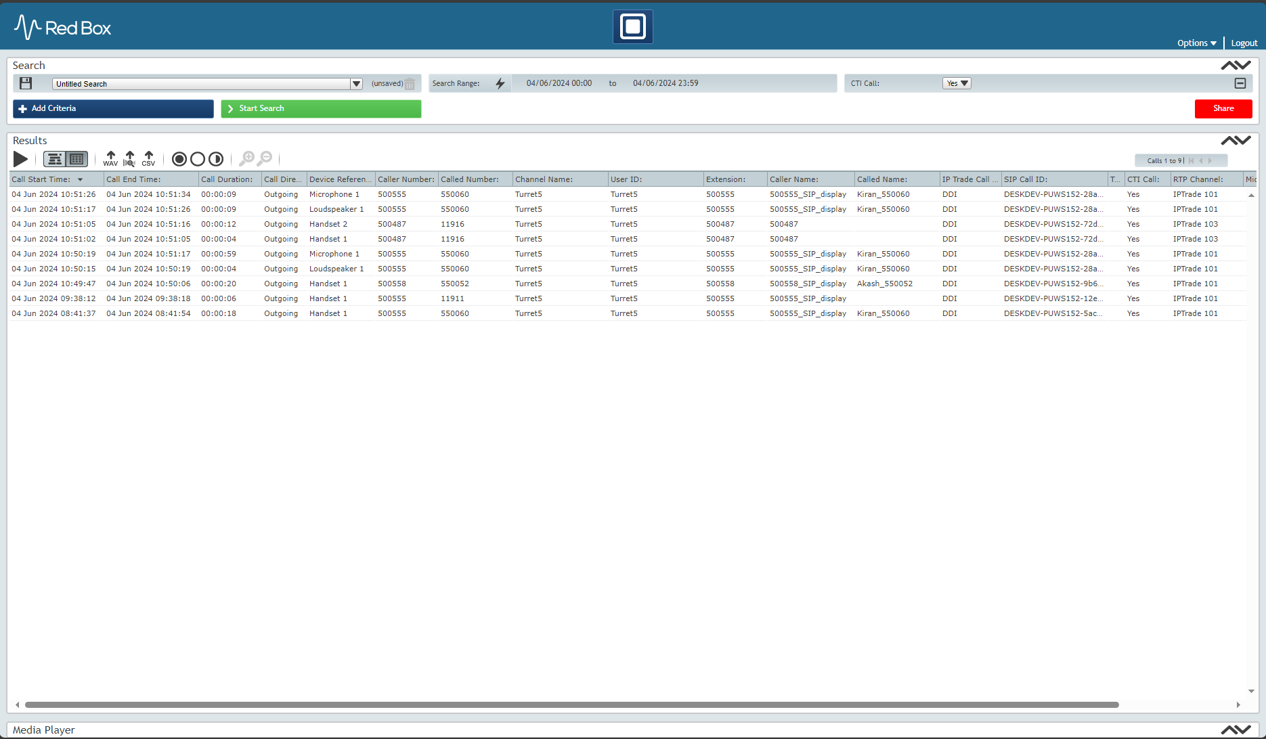Screen dimensions: 1266x739
Task: Remove the CTI Call criteria row
Action: pos(1240,83)
